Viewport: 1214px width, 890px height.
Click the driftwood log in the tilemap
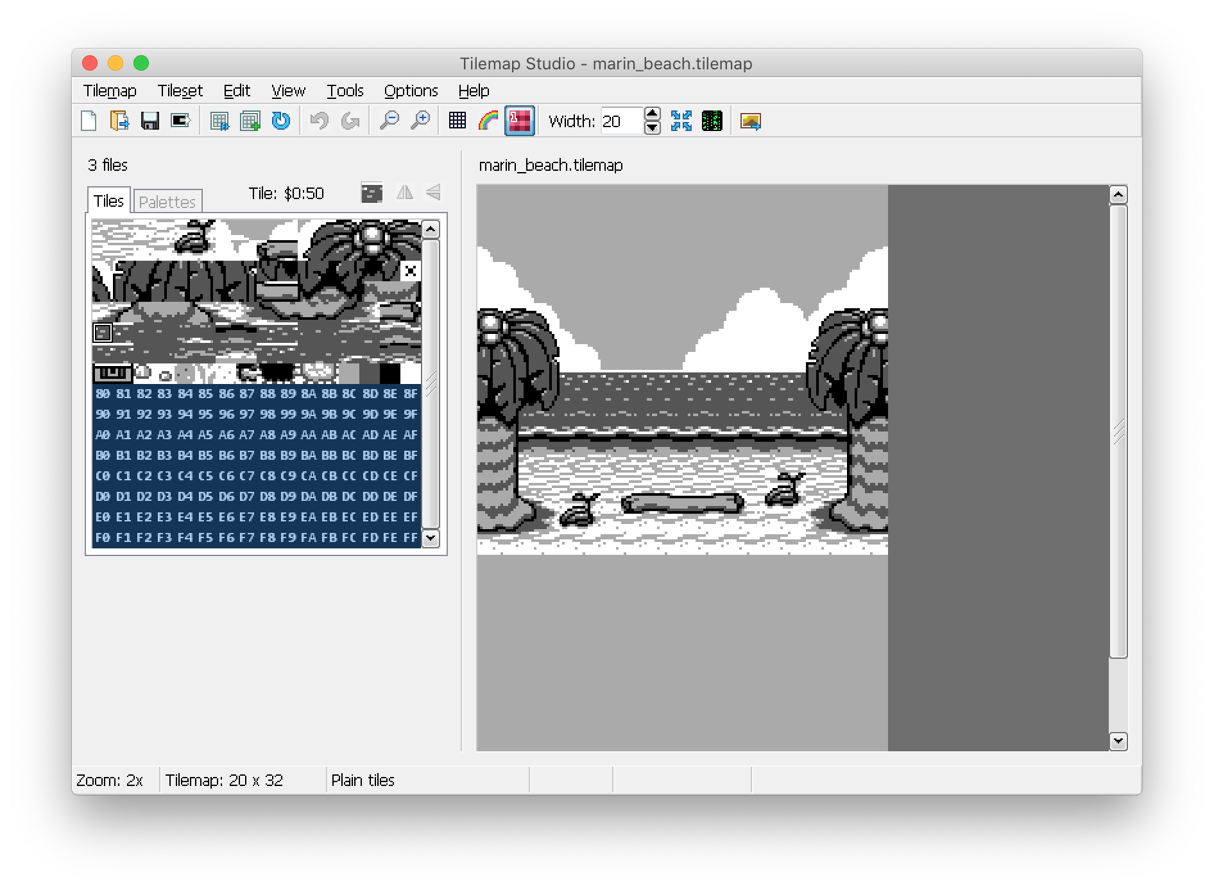(x=683, y=503)
